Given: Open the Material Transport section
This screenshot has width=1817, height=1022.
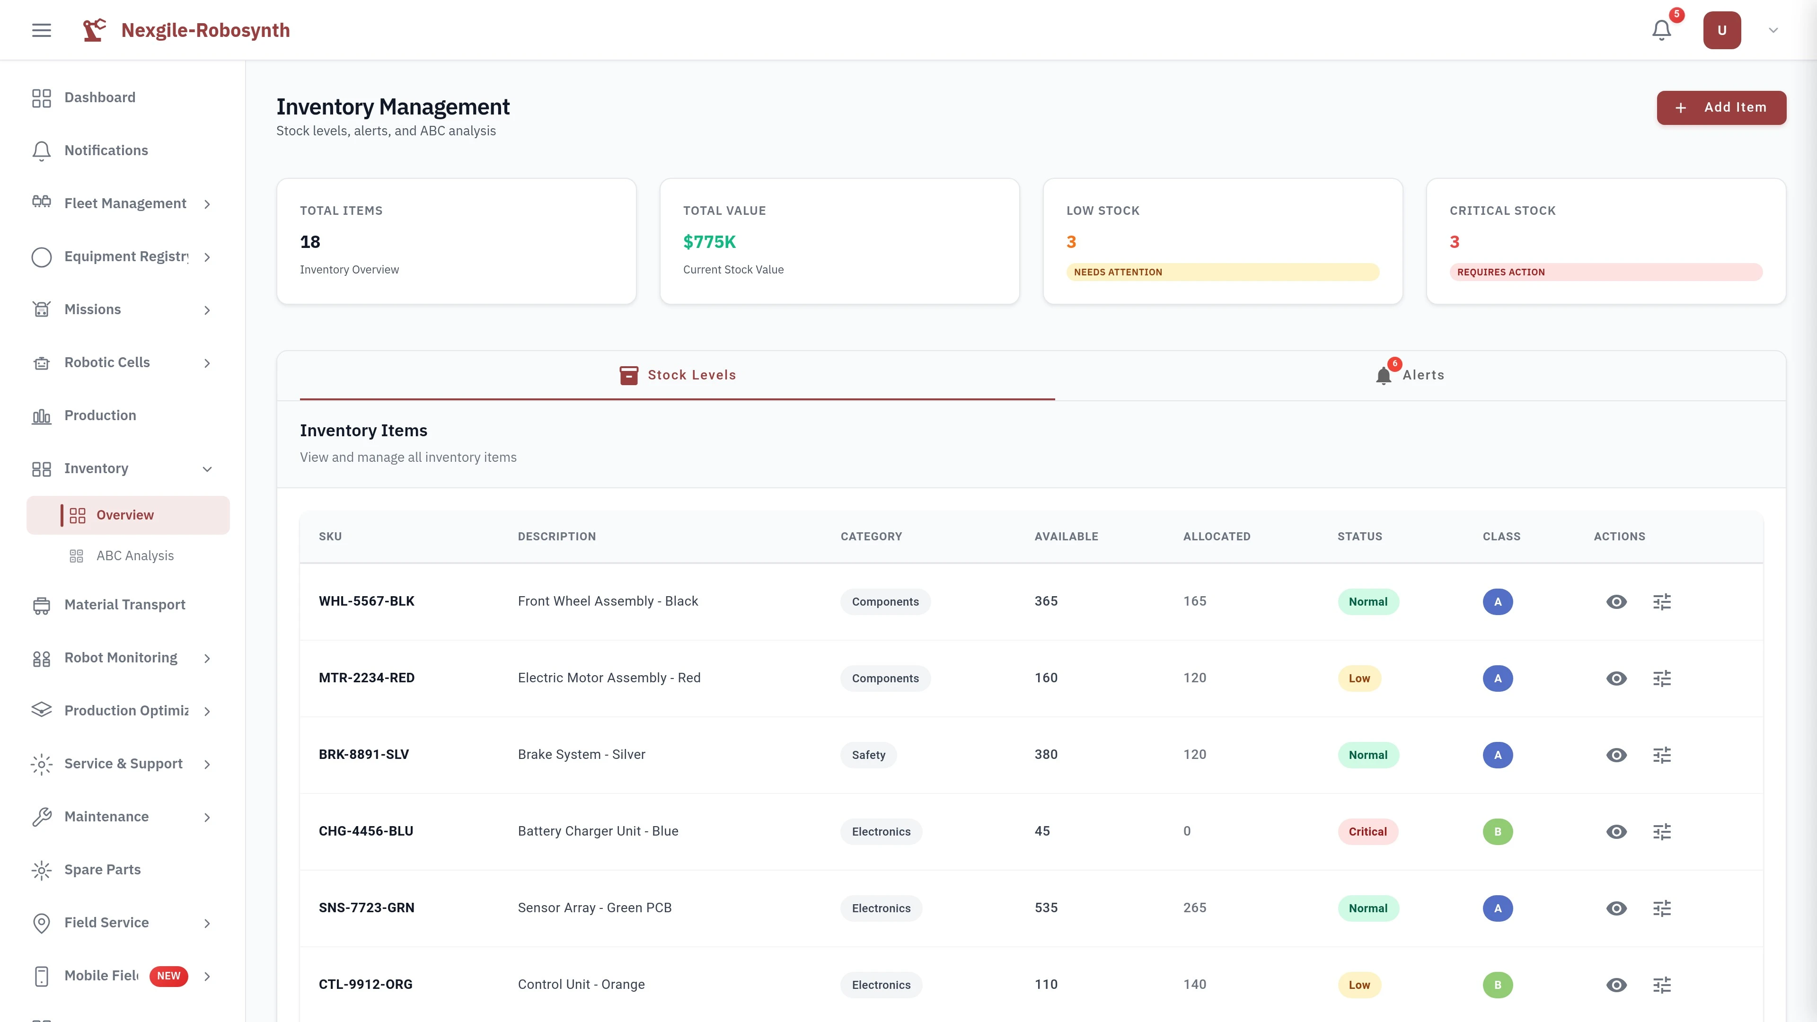Looking at the screenshot, I should (x=124, y=605).
